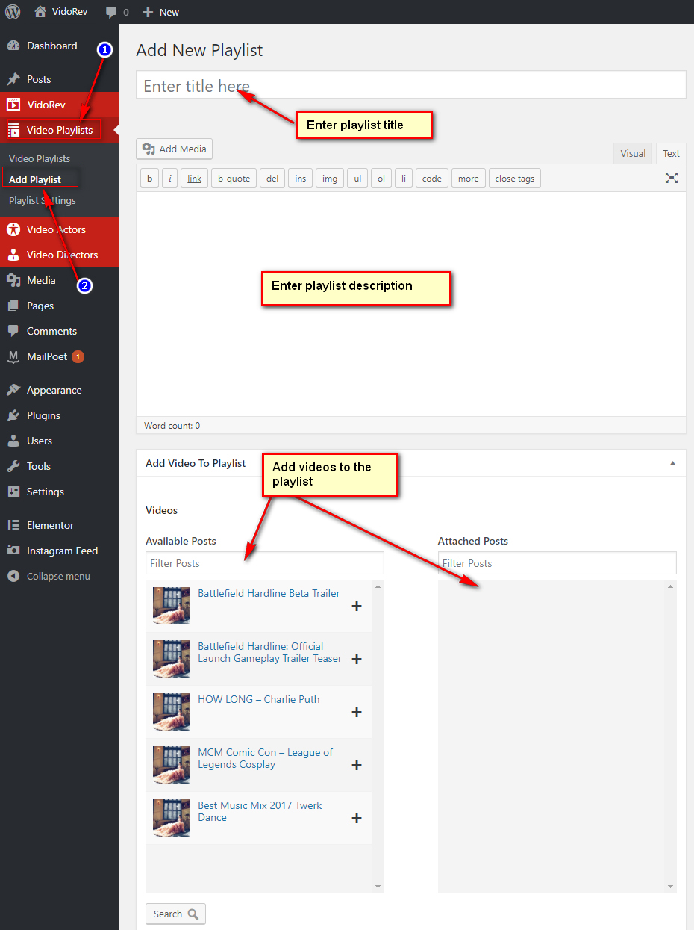The width and height of the screenshot is (694, 930).
Task: Add Battlefield Hardline Beta Trailer with plus icon
Action: (x=357, y=606)
